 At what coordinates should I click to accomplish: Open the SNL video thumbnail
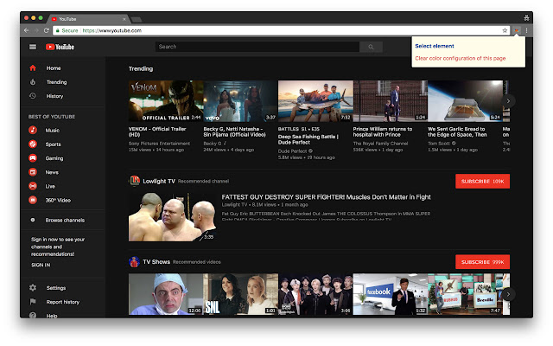pyautogui.click(x=240, y=294)
